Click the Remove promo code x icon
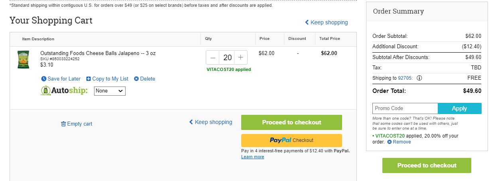The image size is (490, 181). click(x=390, y=142)
